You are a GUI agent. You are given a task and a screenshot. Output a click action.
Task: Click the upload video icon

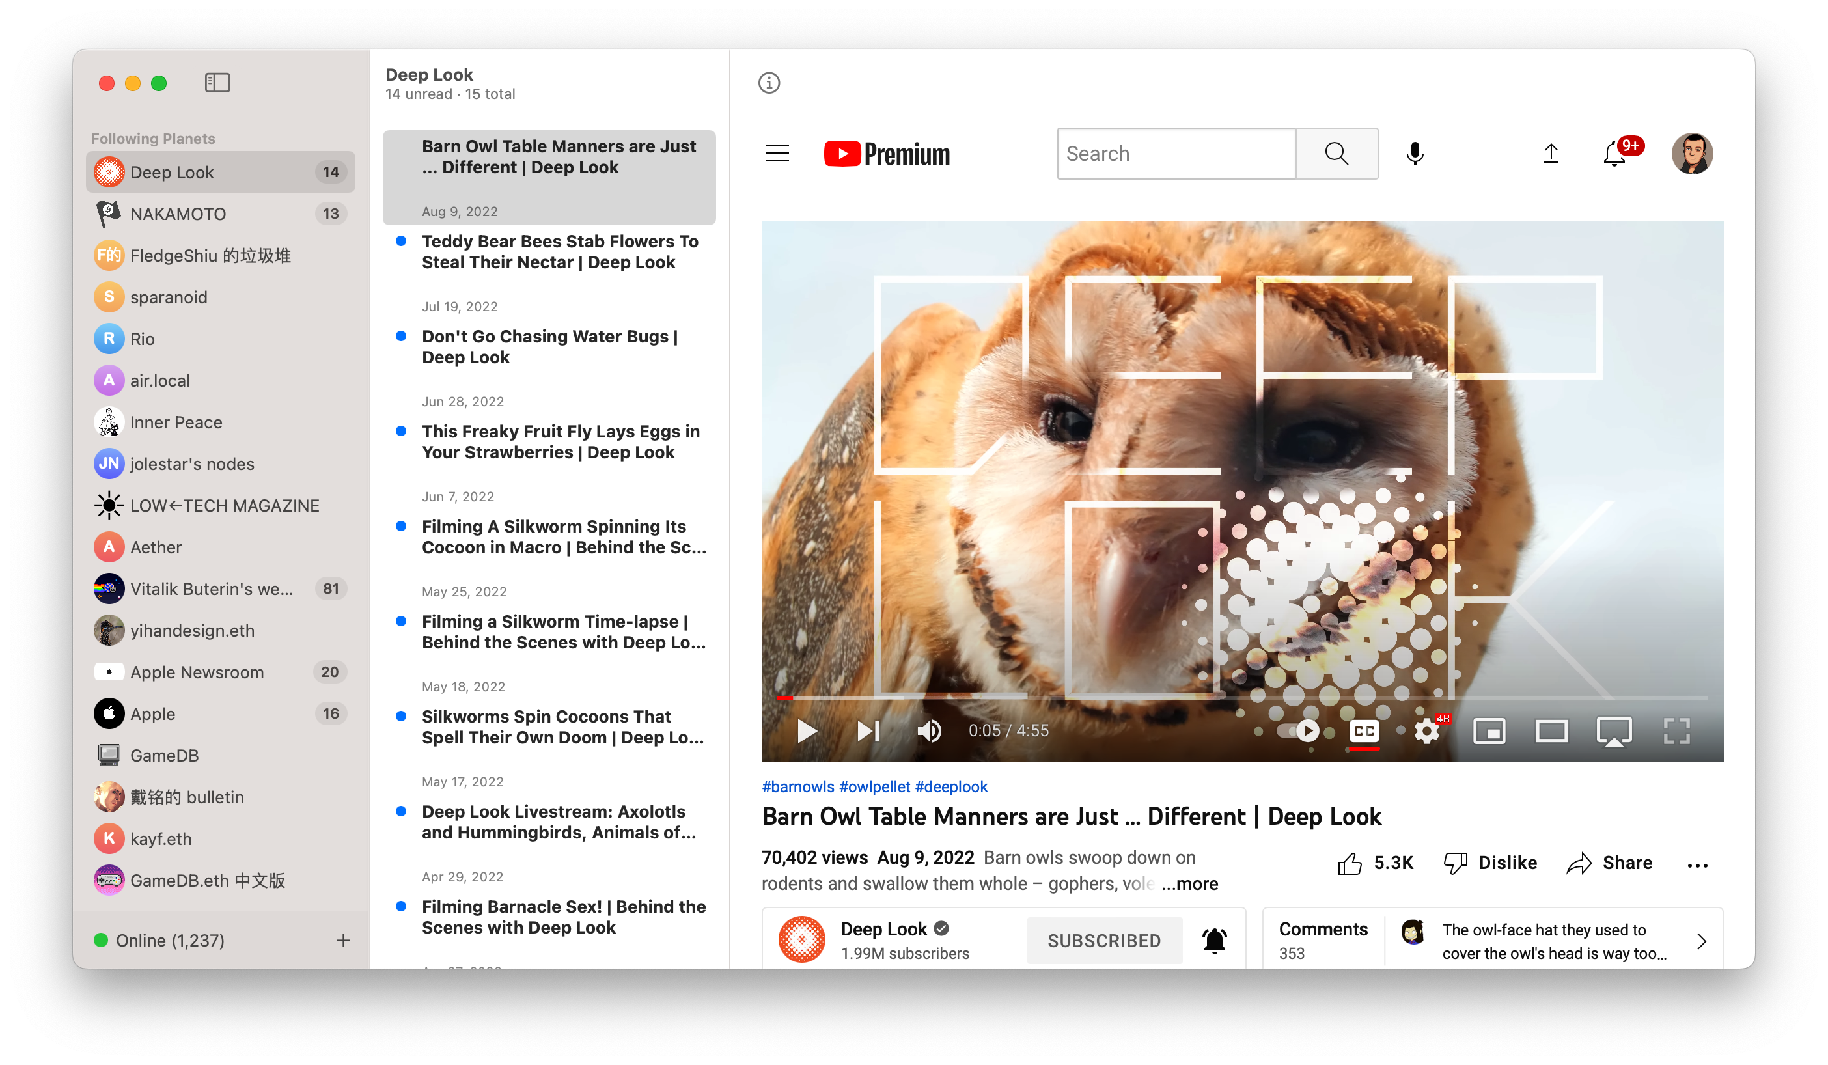point(1551,154)
